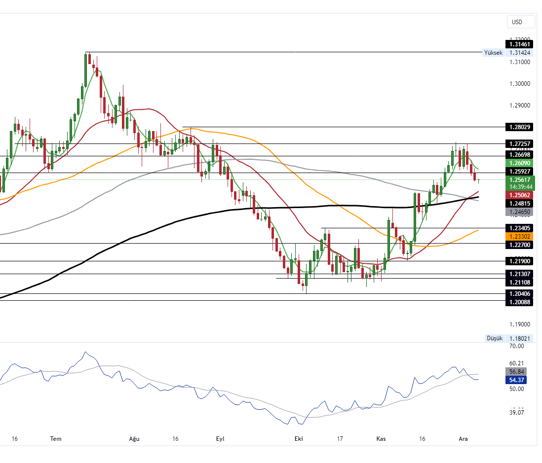The width and height of the screenshot is (542, 463).
Task: Click the Tem month marker on time axis
Action: pos(55,438)
